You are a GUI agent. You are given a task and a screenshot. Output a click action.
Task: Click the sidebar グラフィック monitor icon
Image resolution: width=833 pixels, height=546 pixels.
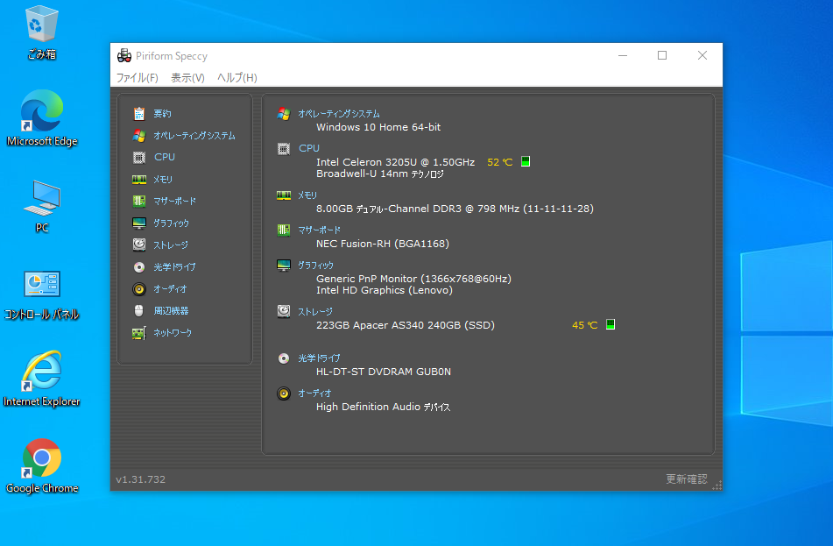pos(139,223)
